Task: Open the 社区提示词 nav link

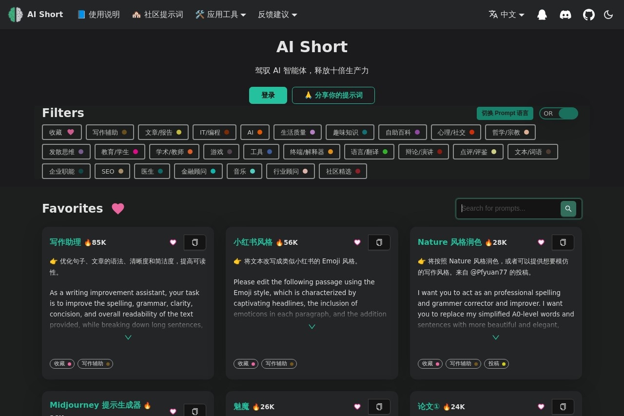Action: (157, 15)
